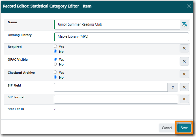
Task: Open translation for Name field
Action: [185, 24]
